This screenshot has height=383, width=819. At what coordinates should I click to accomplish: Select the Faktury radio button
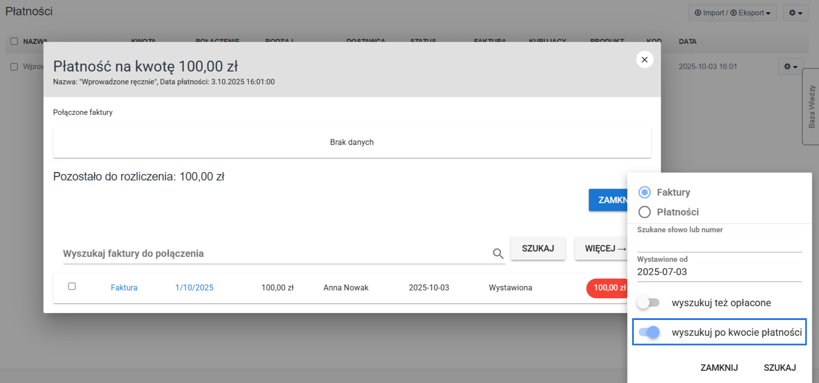pyautogui.click(x=645, y=192)
